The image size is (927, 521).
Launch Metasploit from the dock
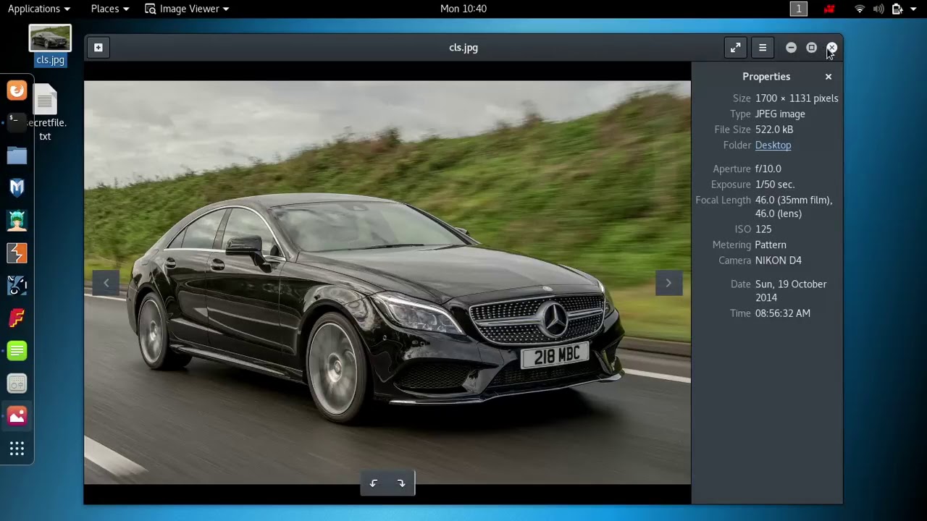point(17,188)
